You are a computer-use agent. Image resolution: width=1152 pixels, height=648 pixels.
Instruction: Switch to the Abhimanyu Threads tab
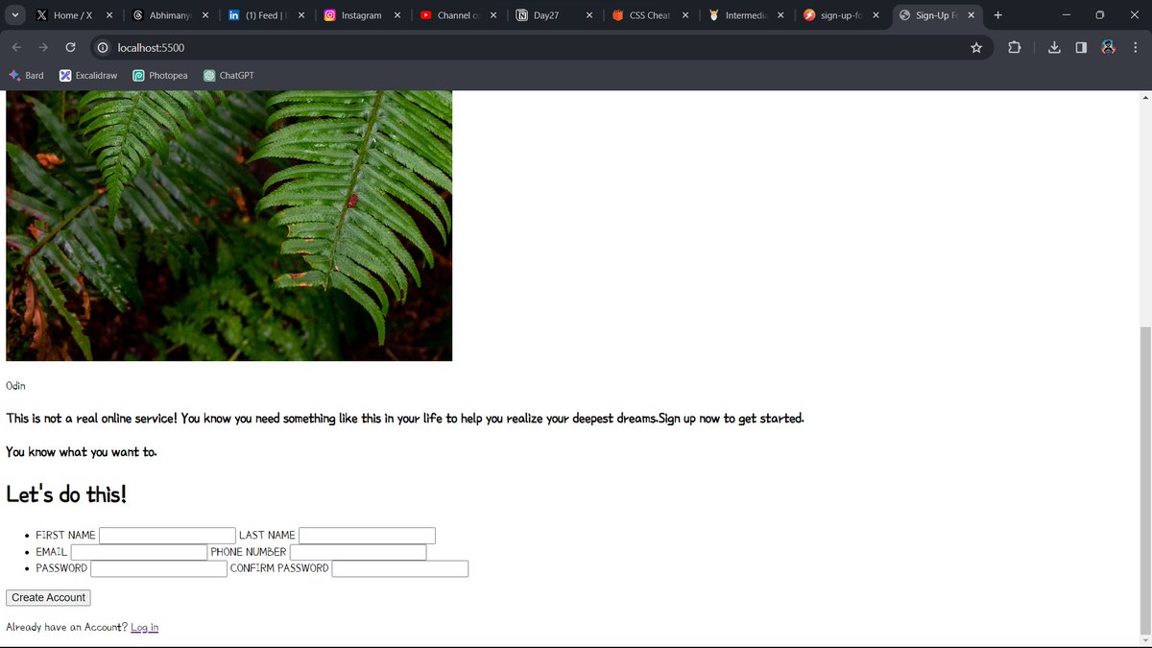coord(171,15)
